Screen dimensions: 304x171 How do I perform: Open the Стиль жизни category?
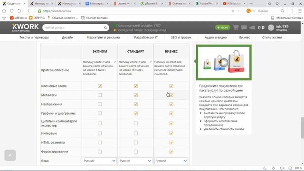tap(272, 38)
